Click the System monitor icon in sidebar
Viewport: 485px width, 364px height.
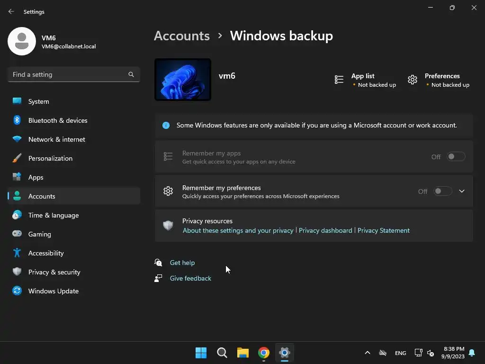[x=17, y=101]
